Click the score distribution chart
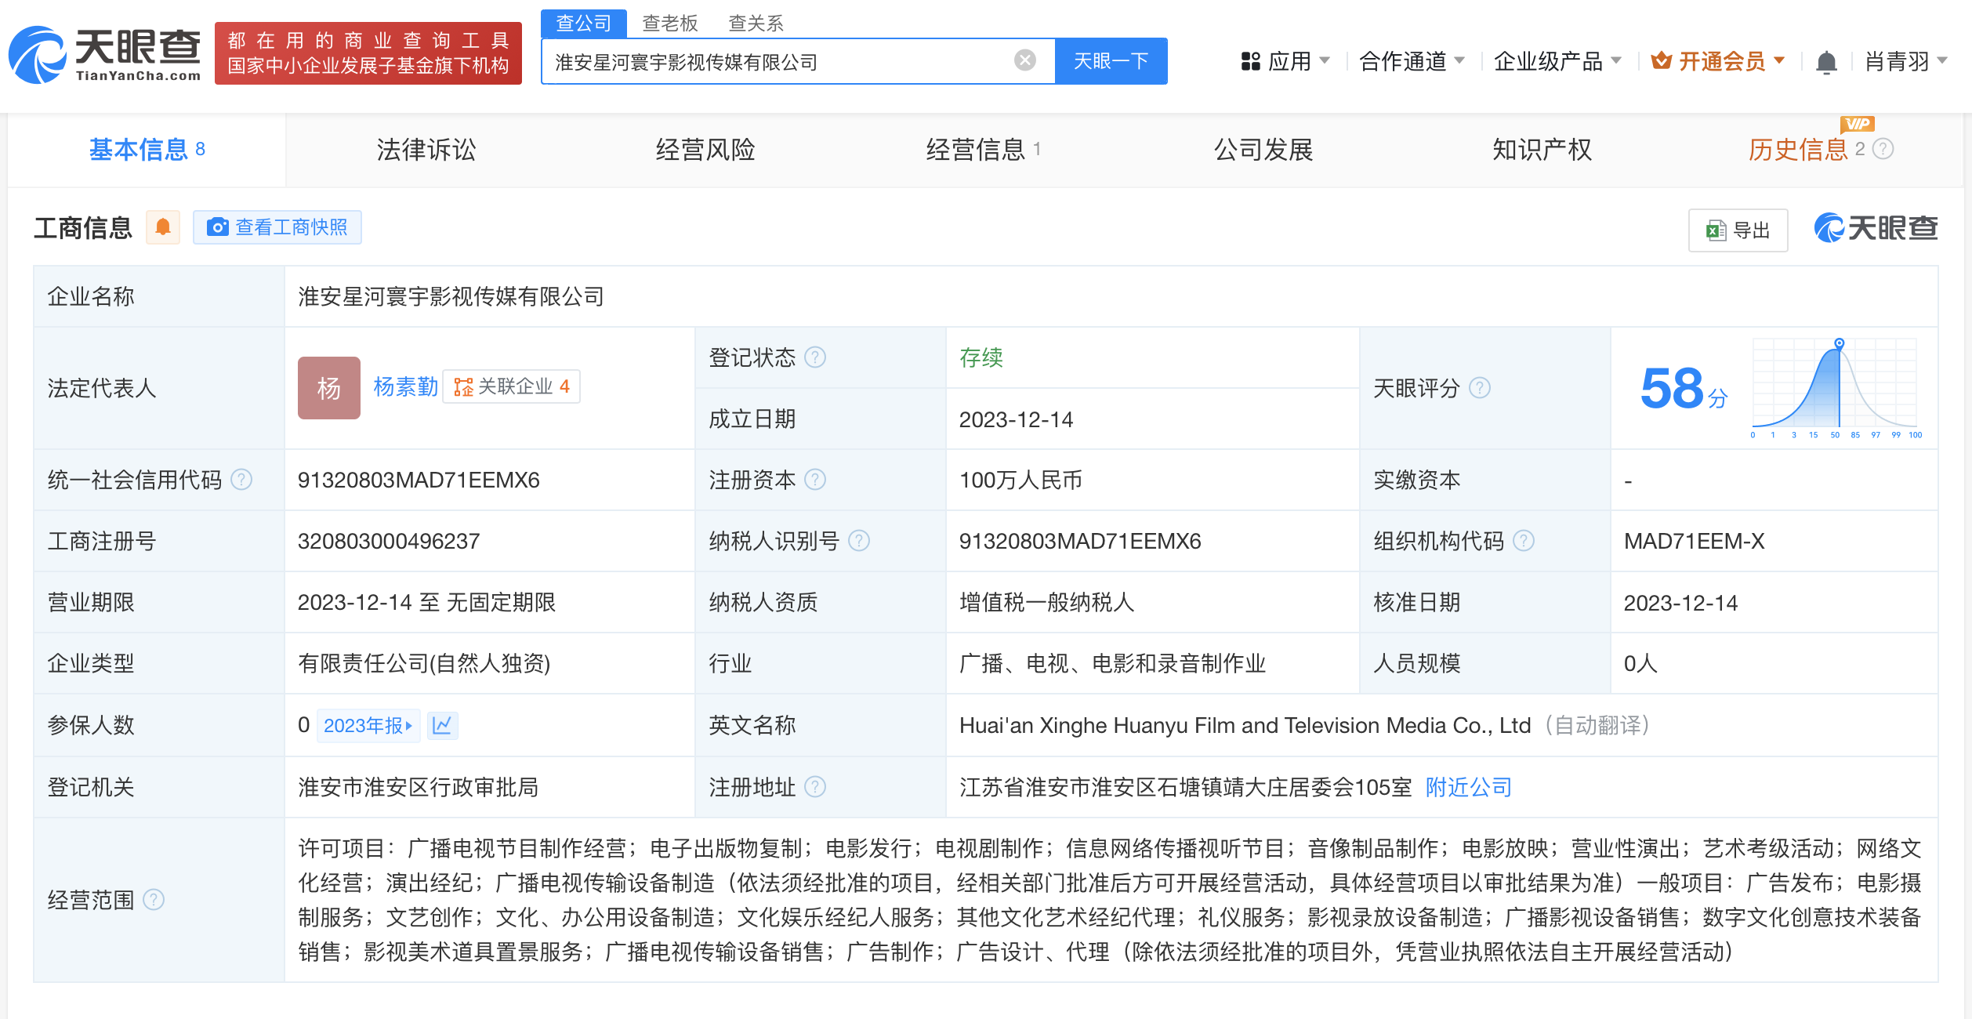The image size is (1972, 1019). point(1835,388)
